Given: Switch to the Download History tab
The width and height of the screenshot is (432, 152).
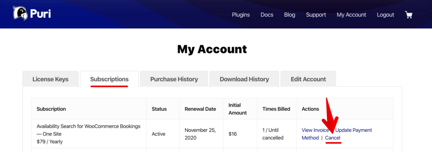Looking at the screenshot, I should click(x=244, y=79).
